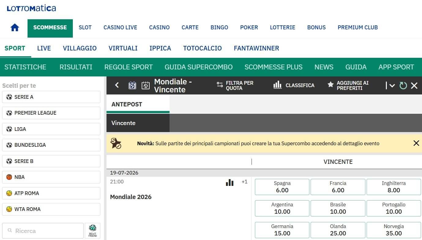
Task: Click the star icon for Aggiungi ai preferiti
Action: [331, 84]
